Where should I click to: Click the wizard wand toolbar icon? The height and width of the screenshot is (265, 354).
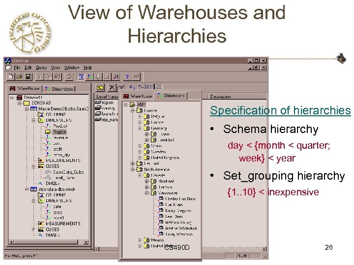pyautogui.click(x=116, y=77)
